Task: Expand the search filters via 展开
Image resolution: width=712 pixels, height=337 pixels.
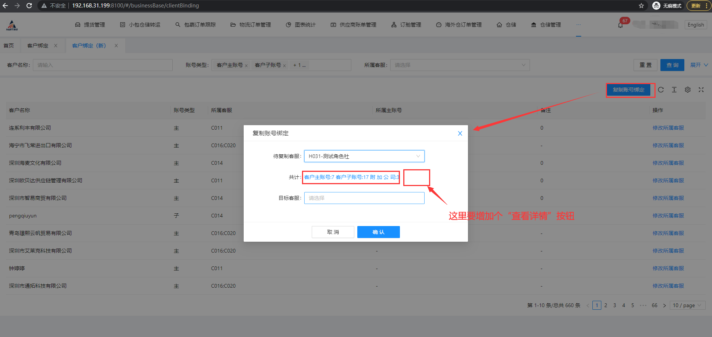Action: (699, 65)
